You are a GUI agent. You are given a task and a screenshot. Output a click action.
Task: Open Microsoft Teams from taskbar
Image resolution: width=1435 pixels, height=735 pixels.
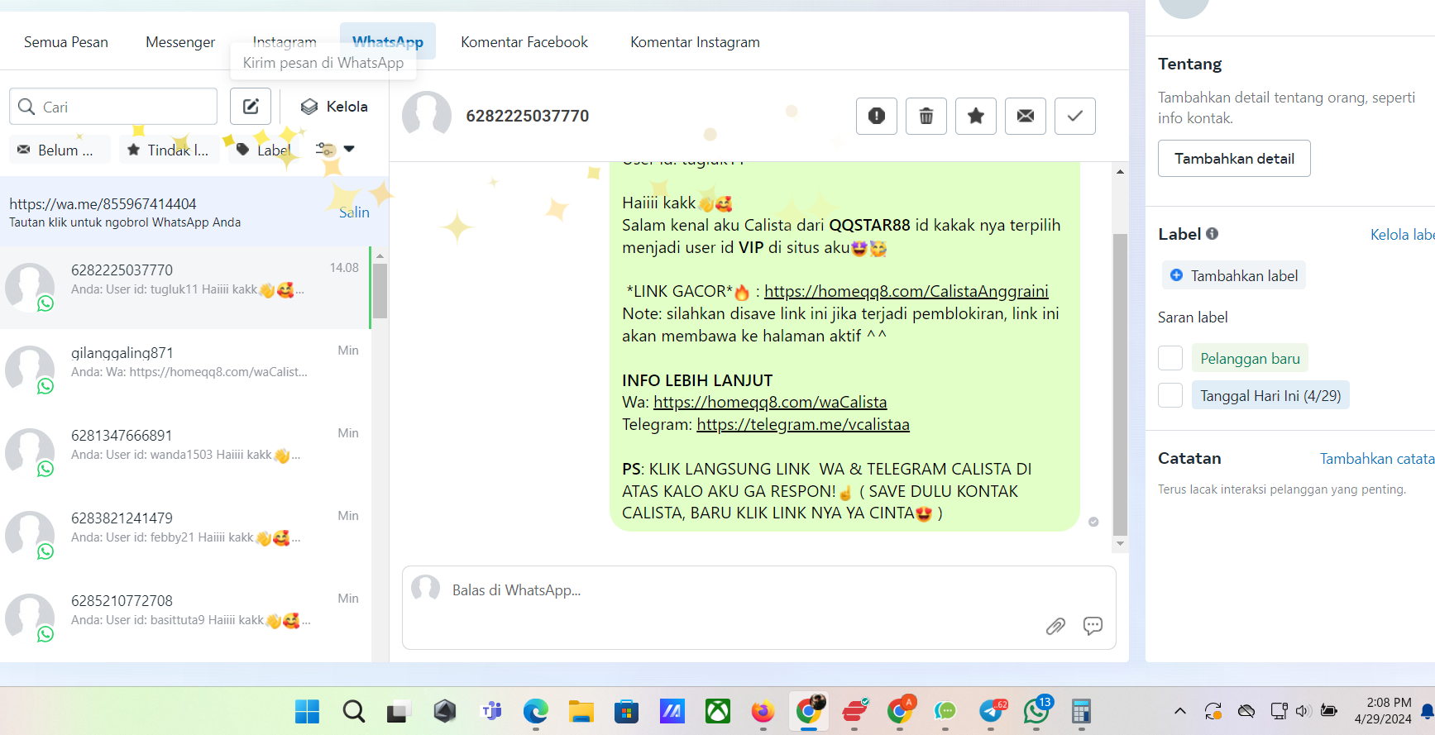pos(491,711)
